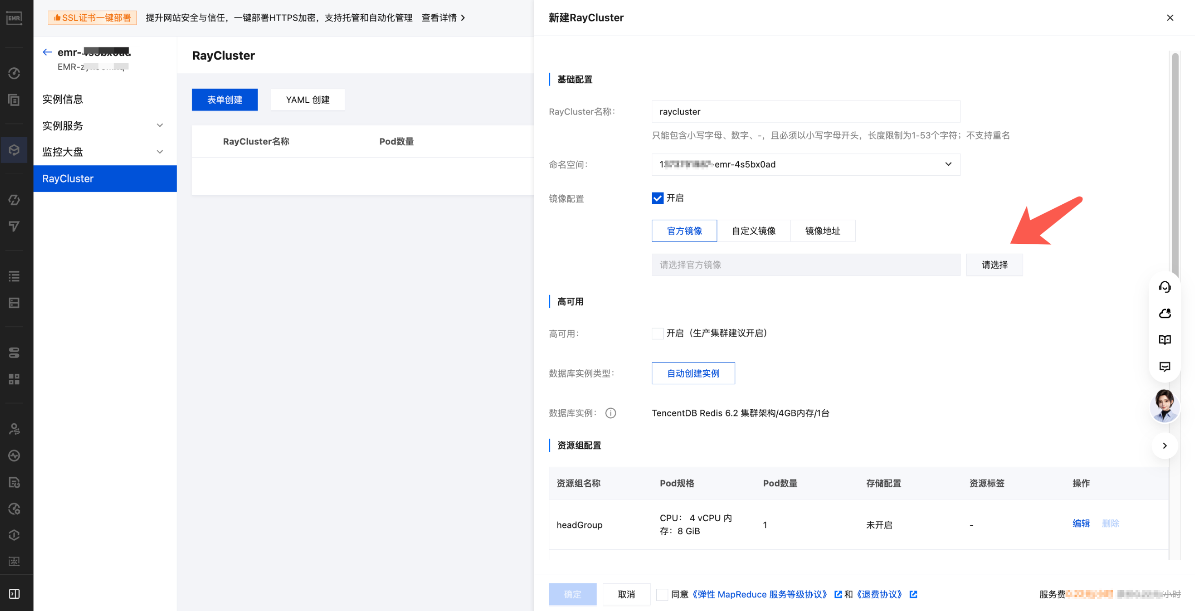Open the 命名空间 dropdown
Screen dimensions: 1195x611
[806, 164]
